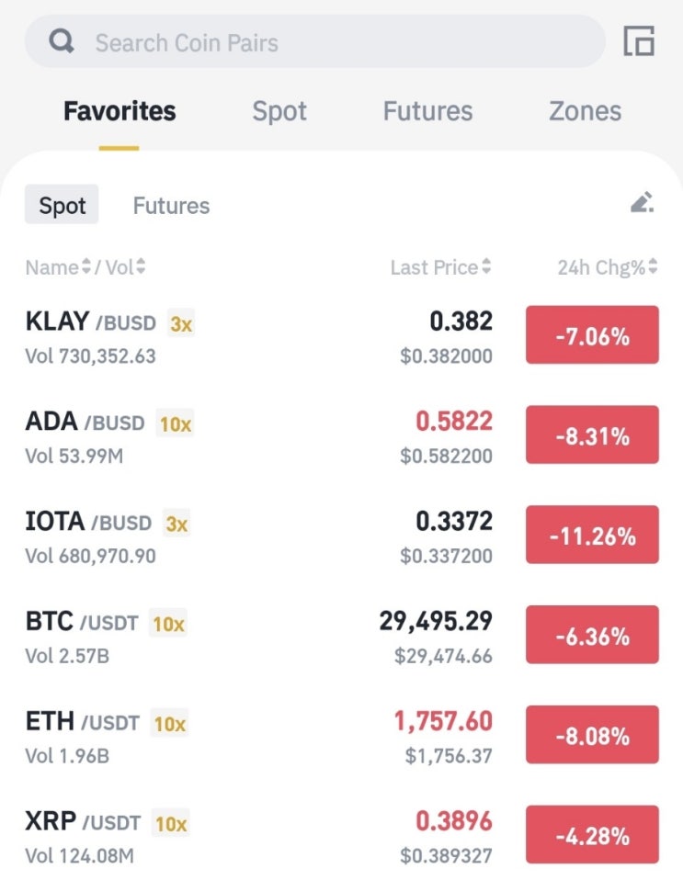The image size is (683, 880).
Task: Click the search magnifier icon
Action: pyautogui.click(x=62, y=41)
